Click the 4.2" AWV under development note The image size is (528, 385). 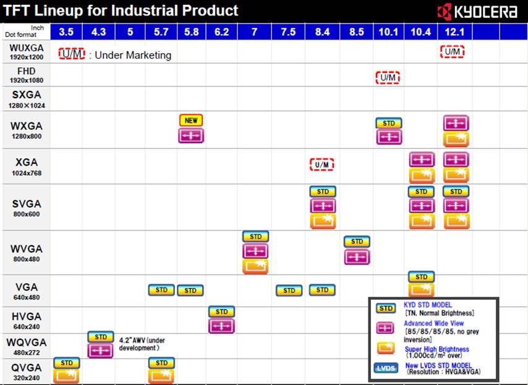pos(142,344)
